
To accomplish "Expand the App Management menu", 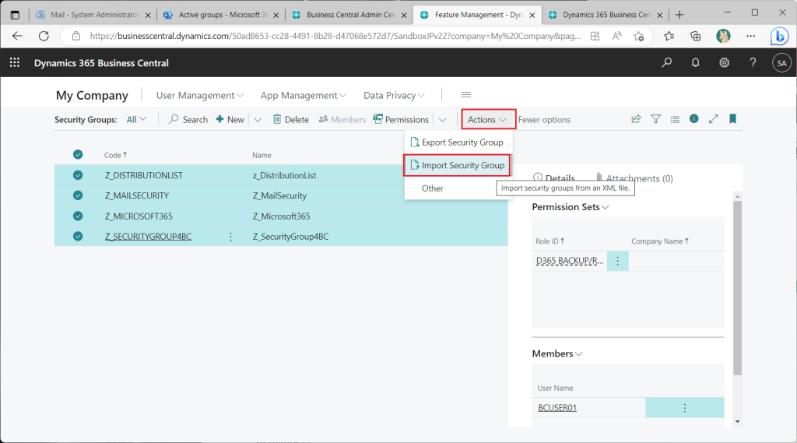I will tap(304, 95).
